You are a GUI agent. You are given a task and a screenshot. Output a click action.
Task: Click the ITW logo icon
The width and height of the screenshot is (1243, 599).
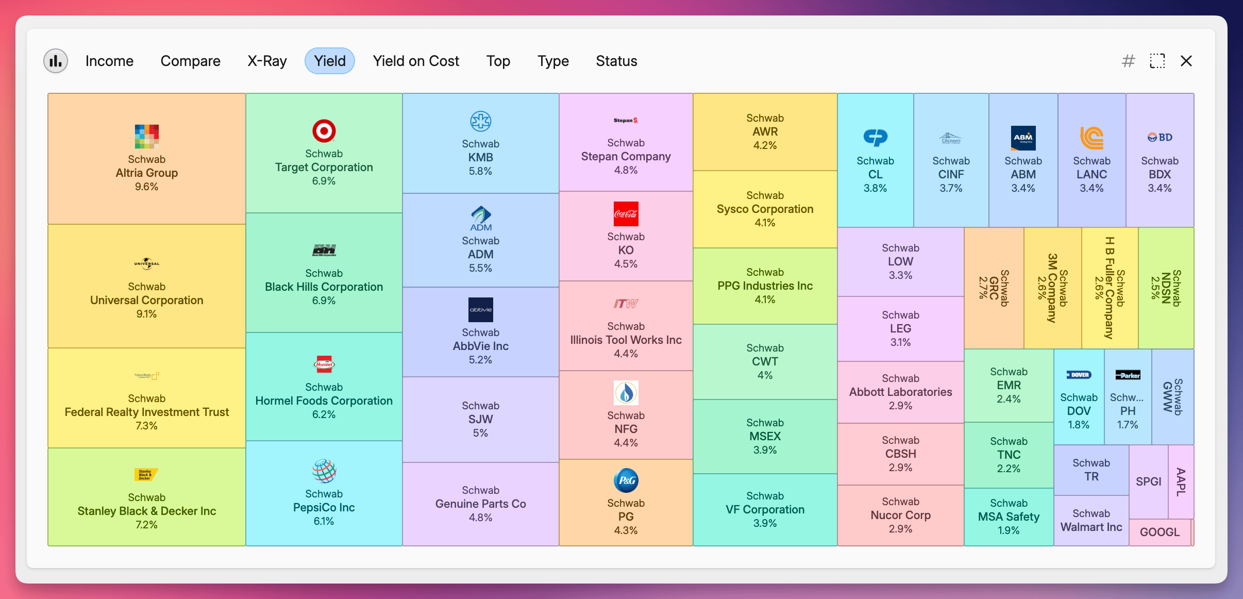(626, 304)
